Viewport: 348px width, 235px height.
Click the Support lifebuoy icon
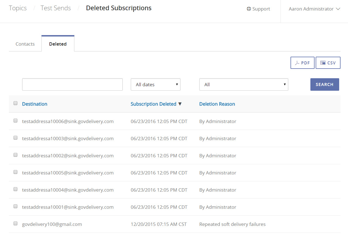coord(249,9)
